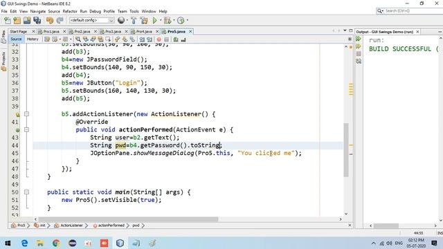Click the Find Selection magnifier icon in editor toolbar

click(x=78, y=39)
